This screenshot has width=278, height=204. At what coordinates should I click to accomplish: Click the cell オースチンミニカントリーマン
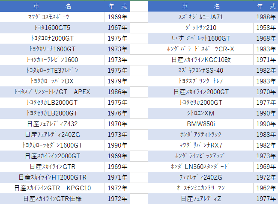(200, 188)
